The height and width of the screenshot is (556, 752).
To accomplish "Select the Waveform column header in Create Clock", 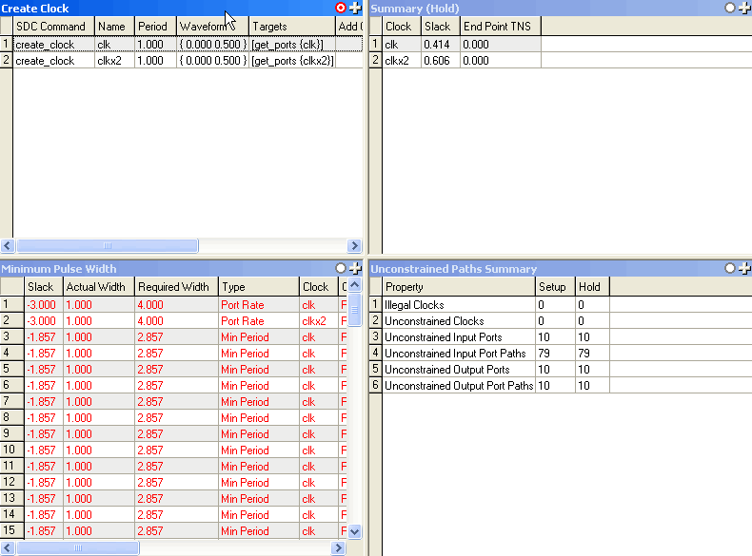I will (211, 27).
